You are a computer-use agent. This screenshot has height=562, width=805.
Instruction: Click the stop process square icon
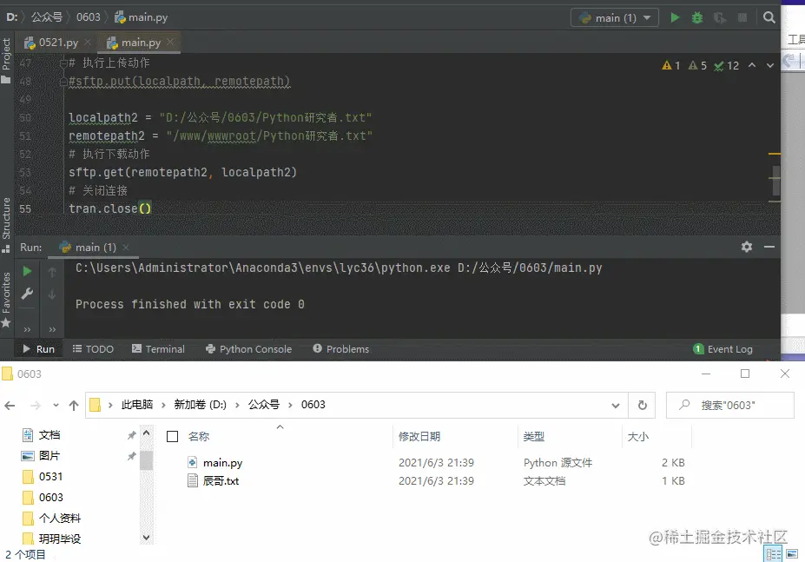(x=742, y=18)
